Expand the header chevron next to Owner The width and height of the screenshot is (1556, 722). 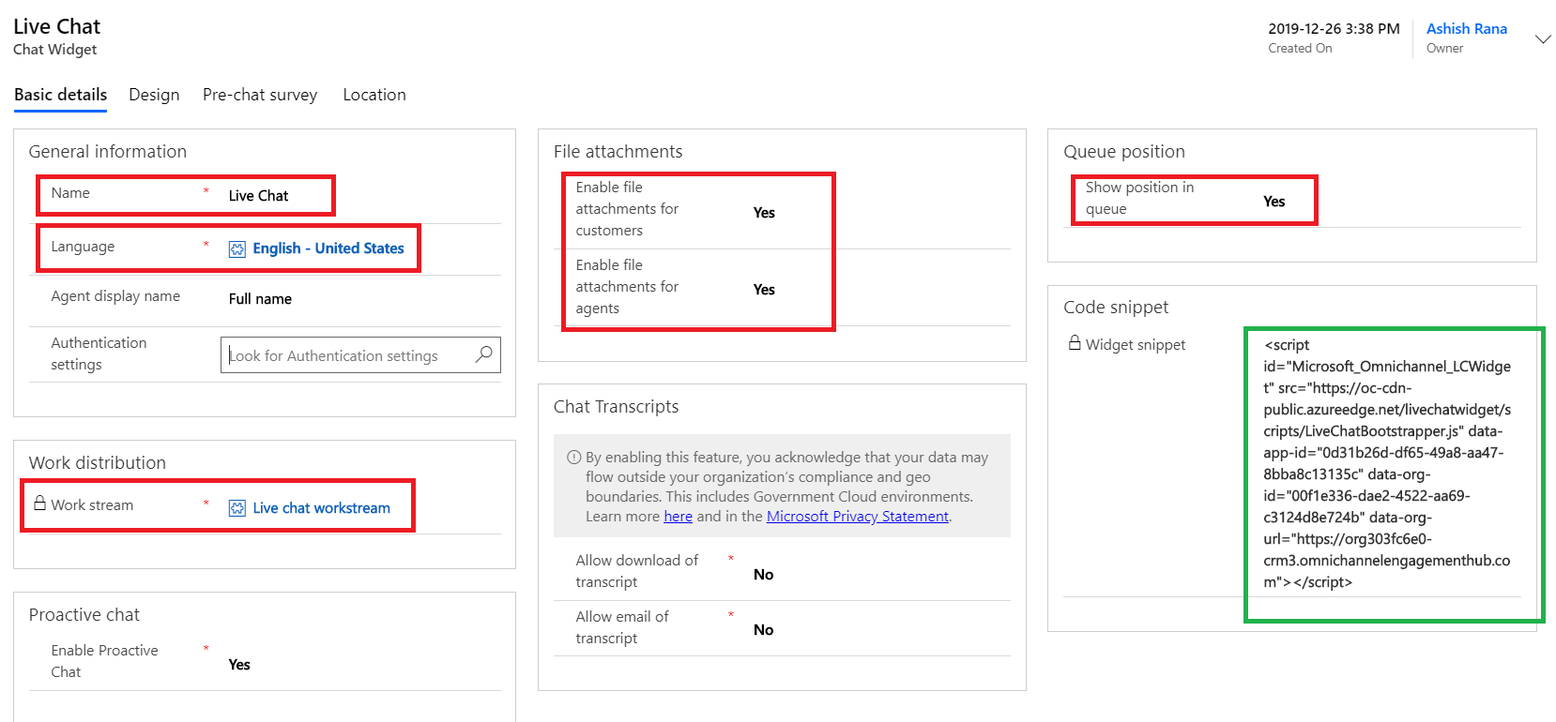(x=1542, y=39)
